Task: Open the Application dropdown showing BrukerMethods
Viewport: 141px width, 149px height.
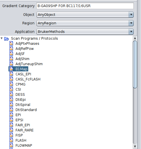Action: [85, 31]
